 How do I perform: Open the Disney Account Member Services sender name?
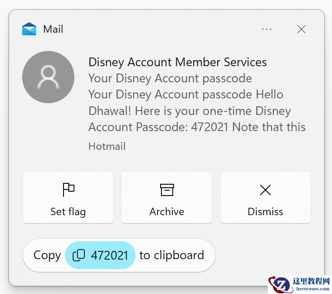click(178, 62)
